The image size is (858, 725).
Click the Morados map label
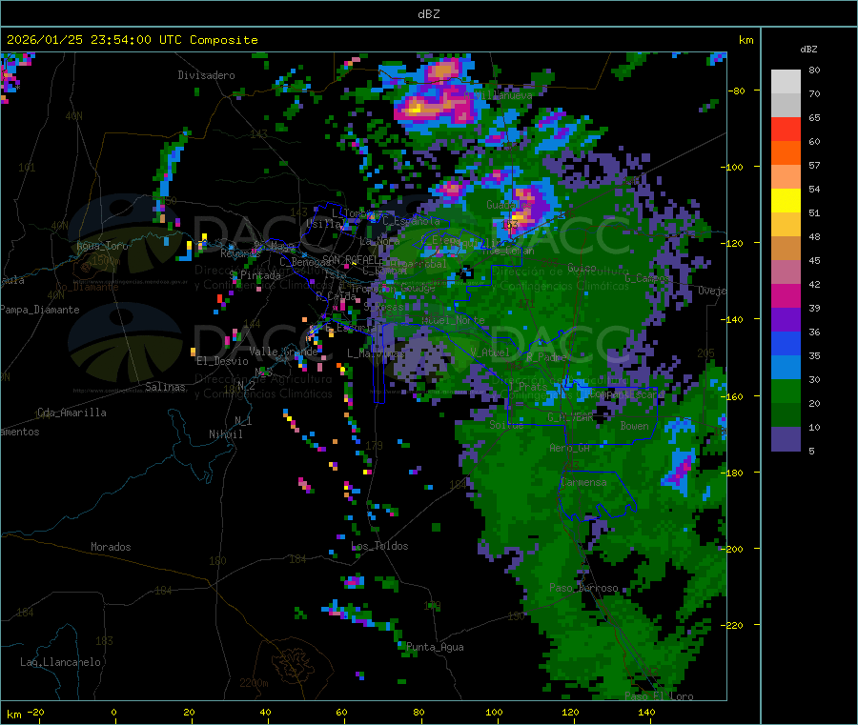click(x=111, y=547)
